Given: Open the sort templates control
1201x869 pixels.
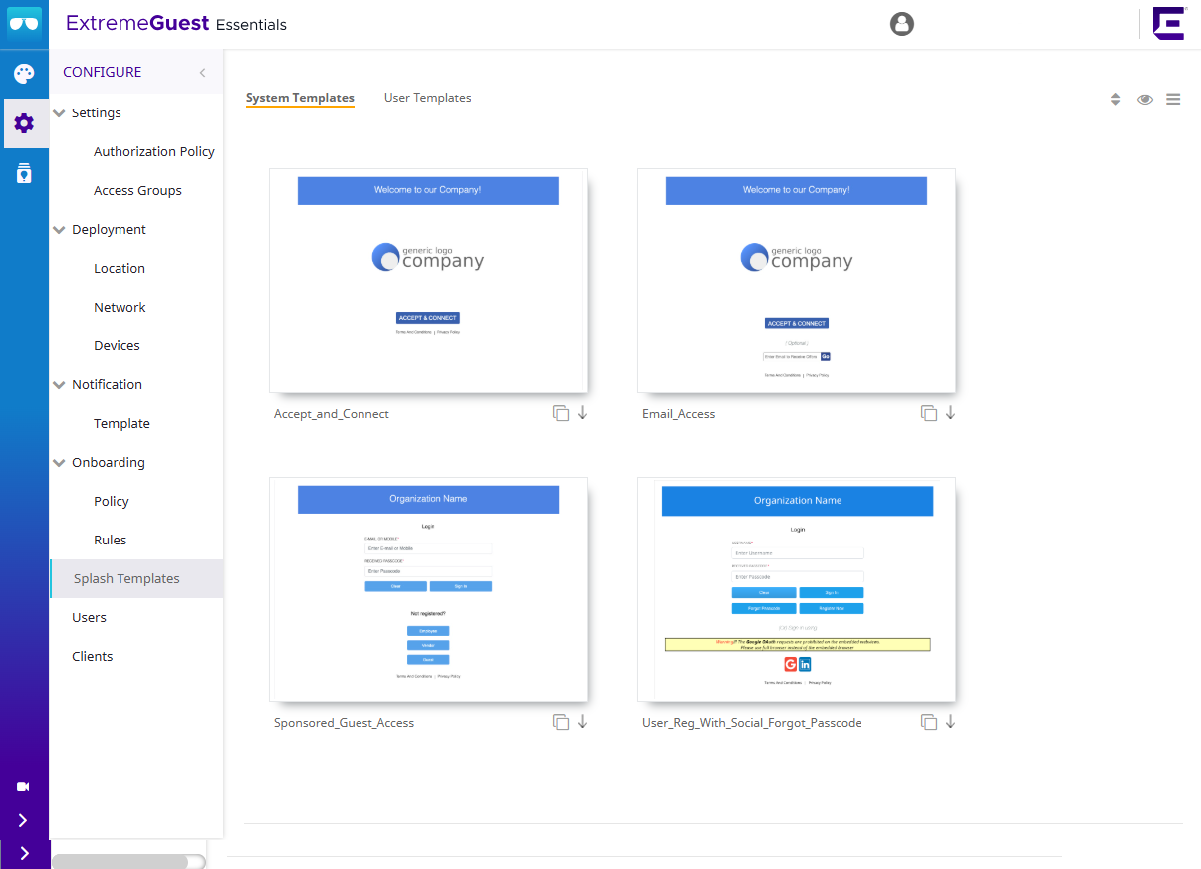Looking at the screenshot, I should coord(1115,99).
